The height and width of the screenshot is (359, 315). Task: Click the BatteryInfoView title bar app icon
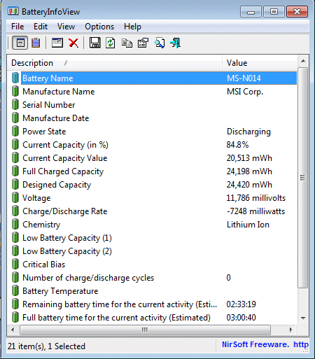(13, 11)
